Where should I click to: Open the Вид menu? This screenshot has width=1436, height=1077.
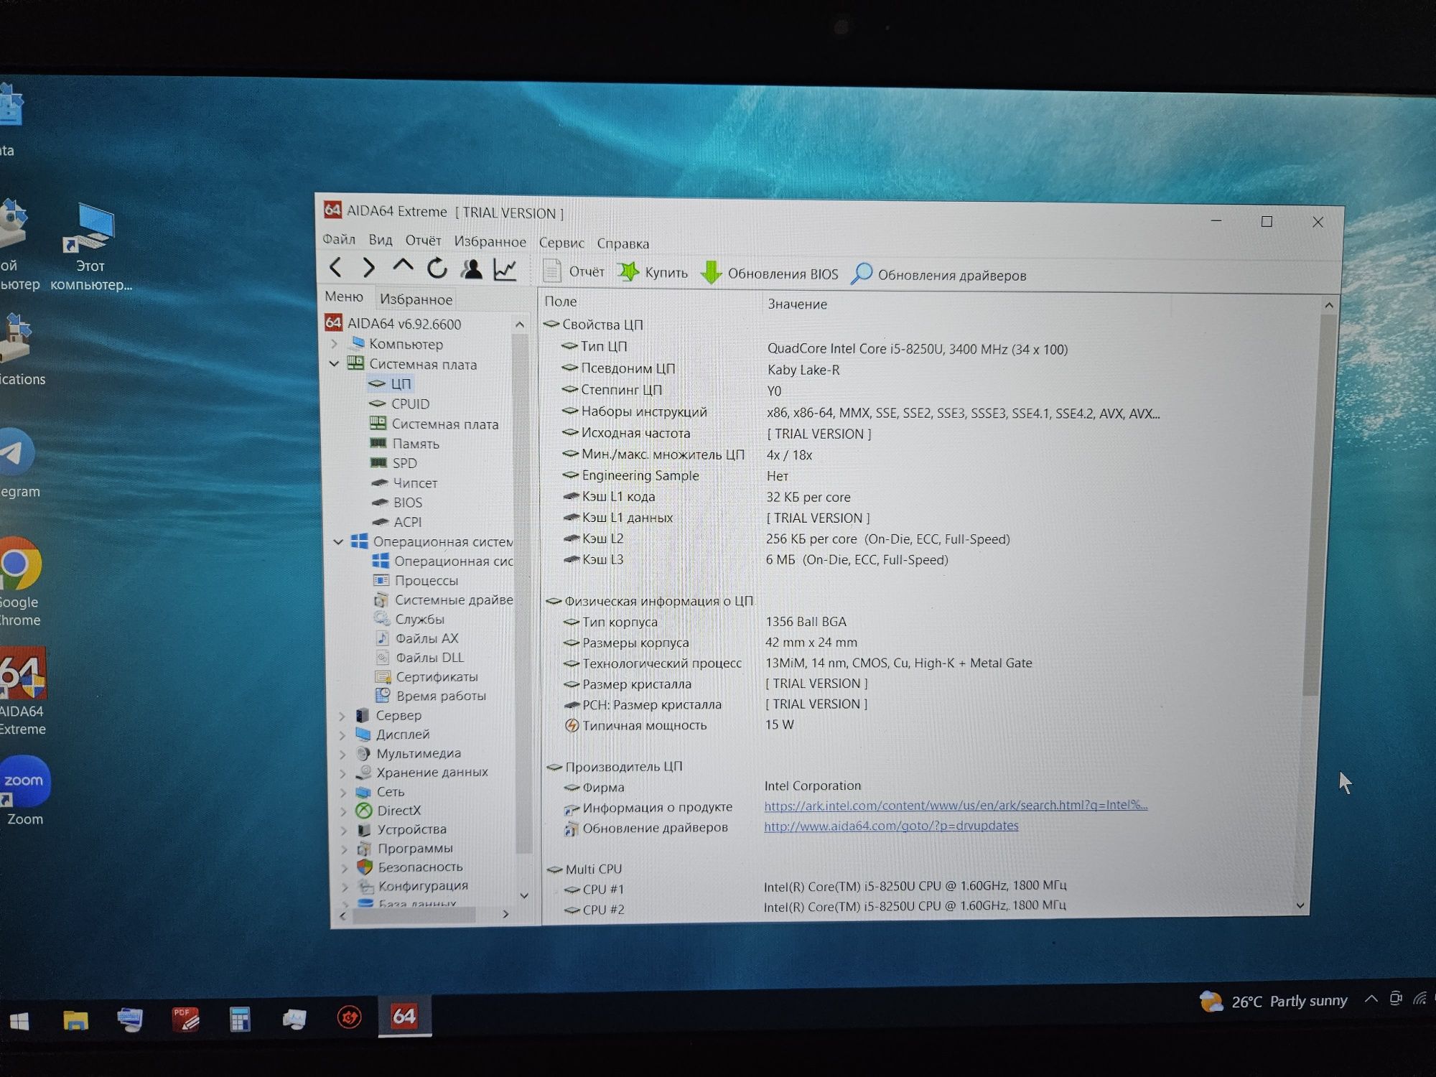(x=381, y=240)
